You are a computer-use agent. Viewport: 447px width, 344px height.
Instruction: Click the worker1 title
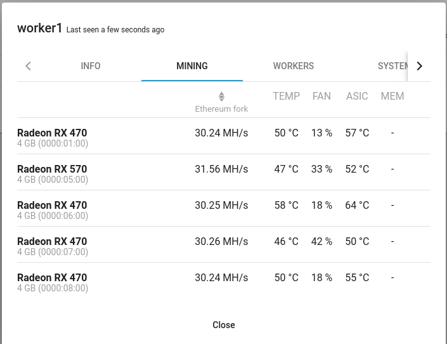pyautogui.click(x=39, y=29)
